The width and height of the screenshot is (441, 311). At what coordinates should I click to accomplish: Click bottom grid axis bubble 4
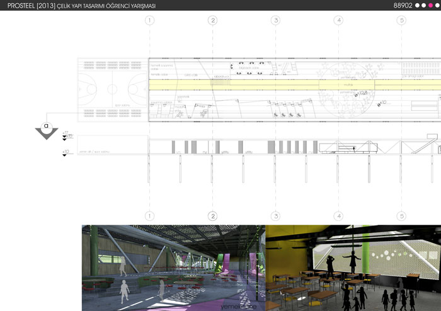pos(339,216)
